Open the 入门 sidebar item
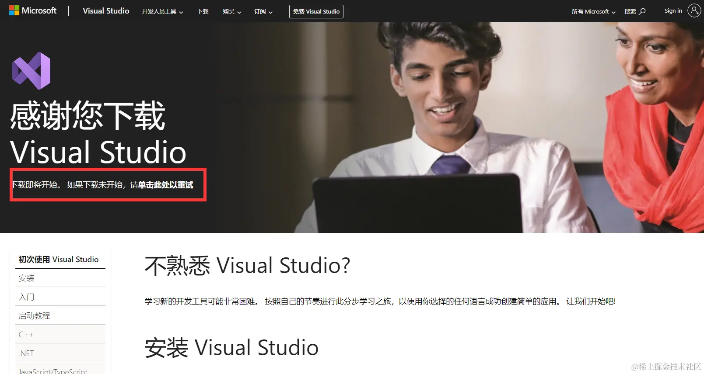 click(60, 297)
